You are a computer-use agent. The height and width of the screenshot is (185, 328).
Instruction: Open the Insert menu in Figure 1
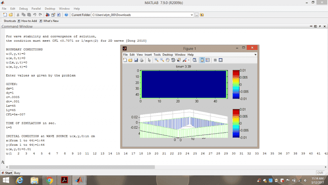point(148,54)
